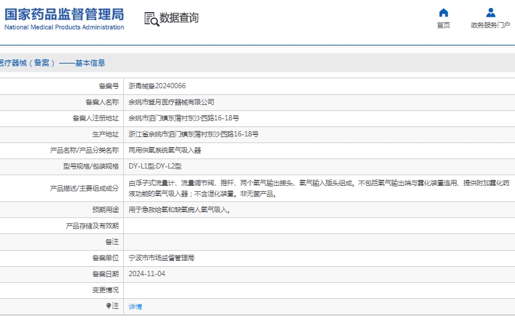Click the 备案号 row label
Image resolution: width=515 pixels, height=321 pixels.
point(108,86)
